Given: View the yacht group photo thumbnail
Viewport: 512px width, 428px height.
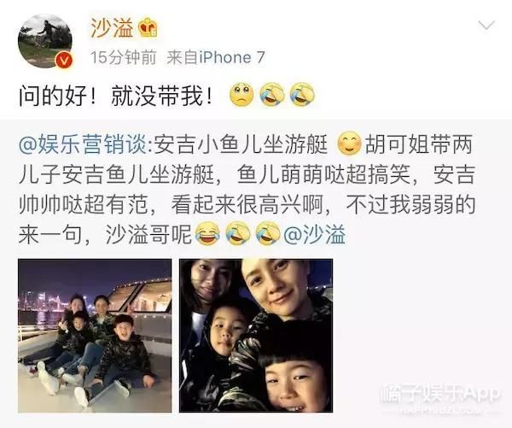Looking at the screenshot, I should point(95,336).
